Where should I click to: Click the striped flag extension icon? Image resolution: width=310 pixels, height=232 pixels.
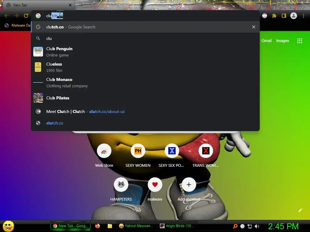(x=265, y=16)
